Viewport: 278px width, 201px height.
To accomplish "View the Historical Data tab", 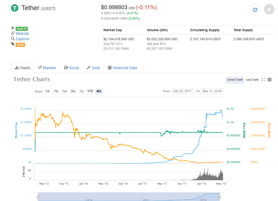I will coord(122,68).
